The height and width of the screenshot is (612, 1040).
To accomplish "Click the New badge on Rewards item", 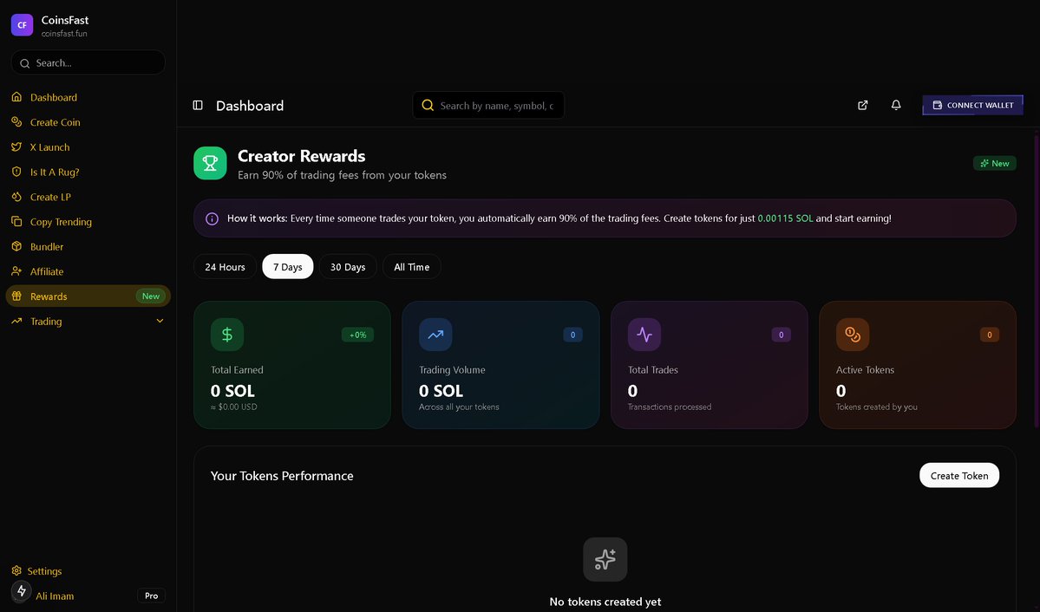I will pyautogui.click(x=151, y=296).
